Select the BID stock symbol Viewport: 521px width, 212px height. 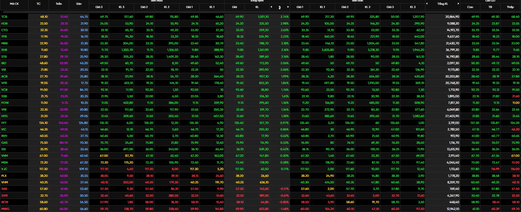click(4, 63)
